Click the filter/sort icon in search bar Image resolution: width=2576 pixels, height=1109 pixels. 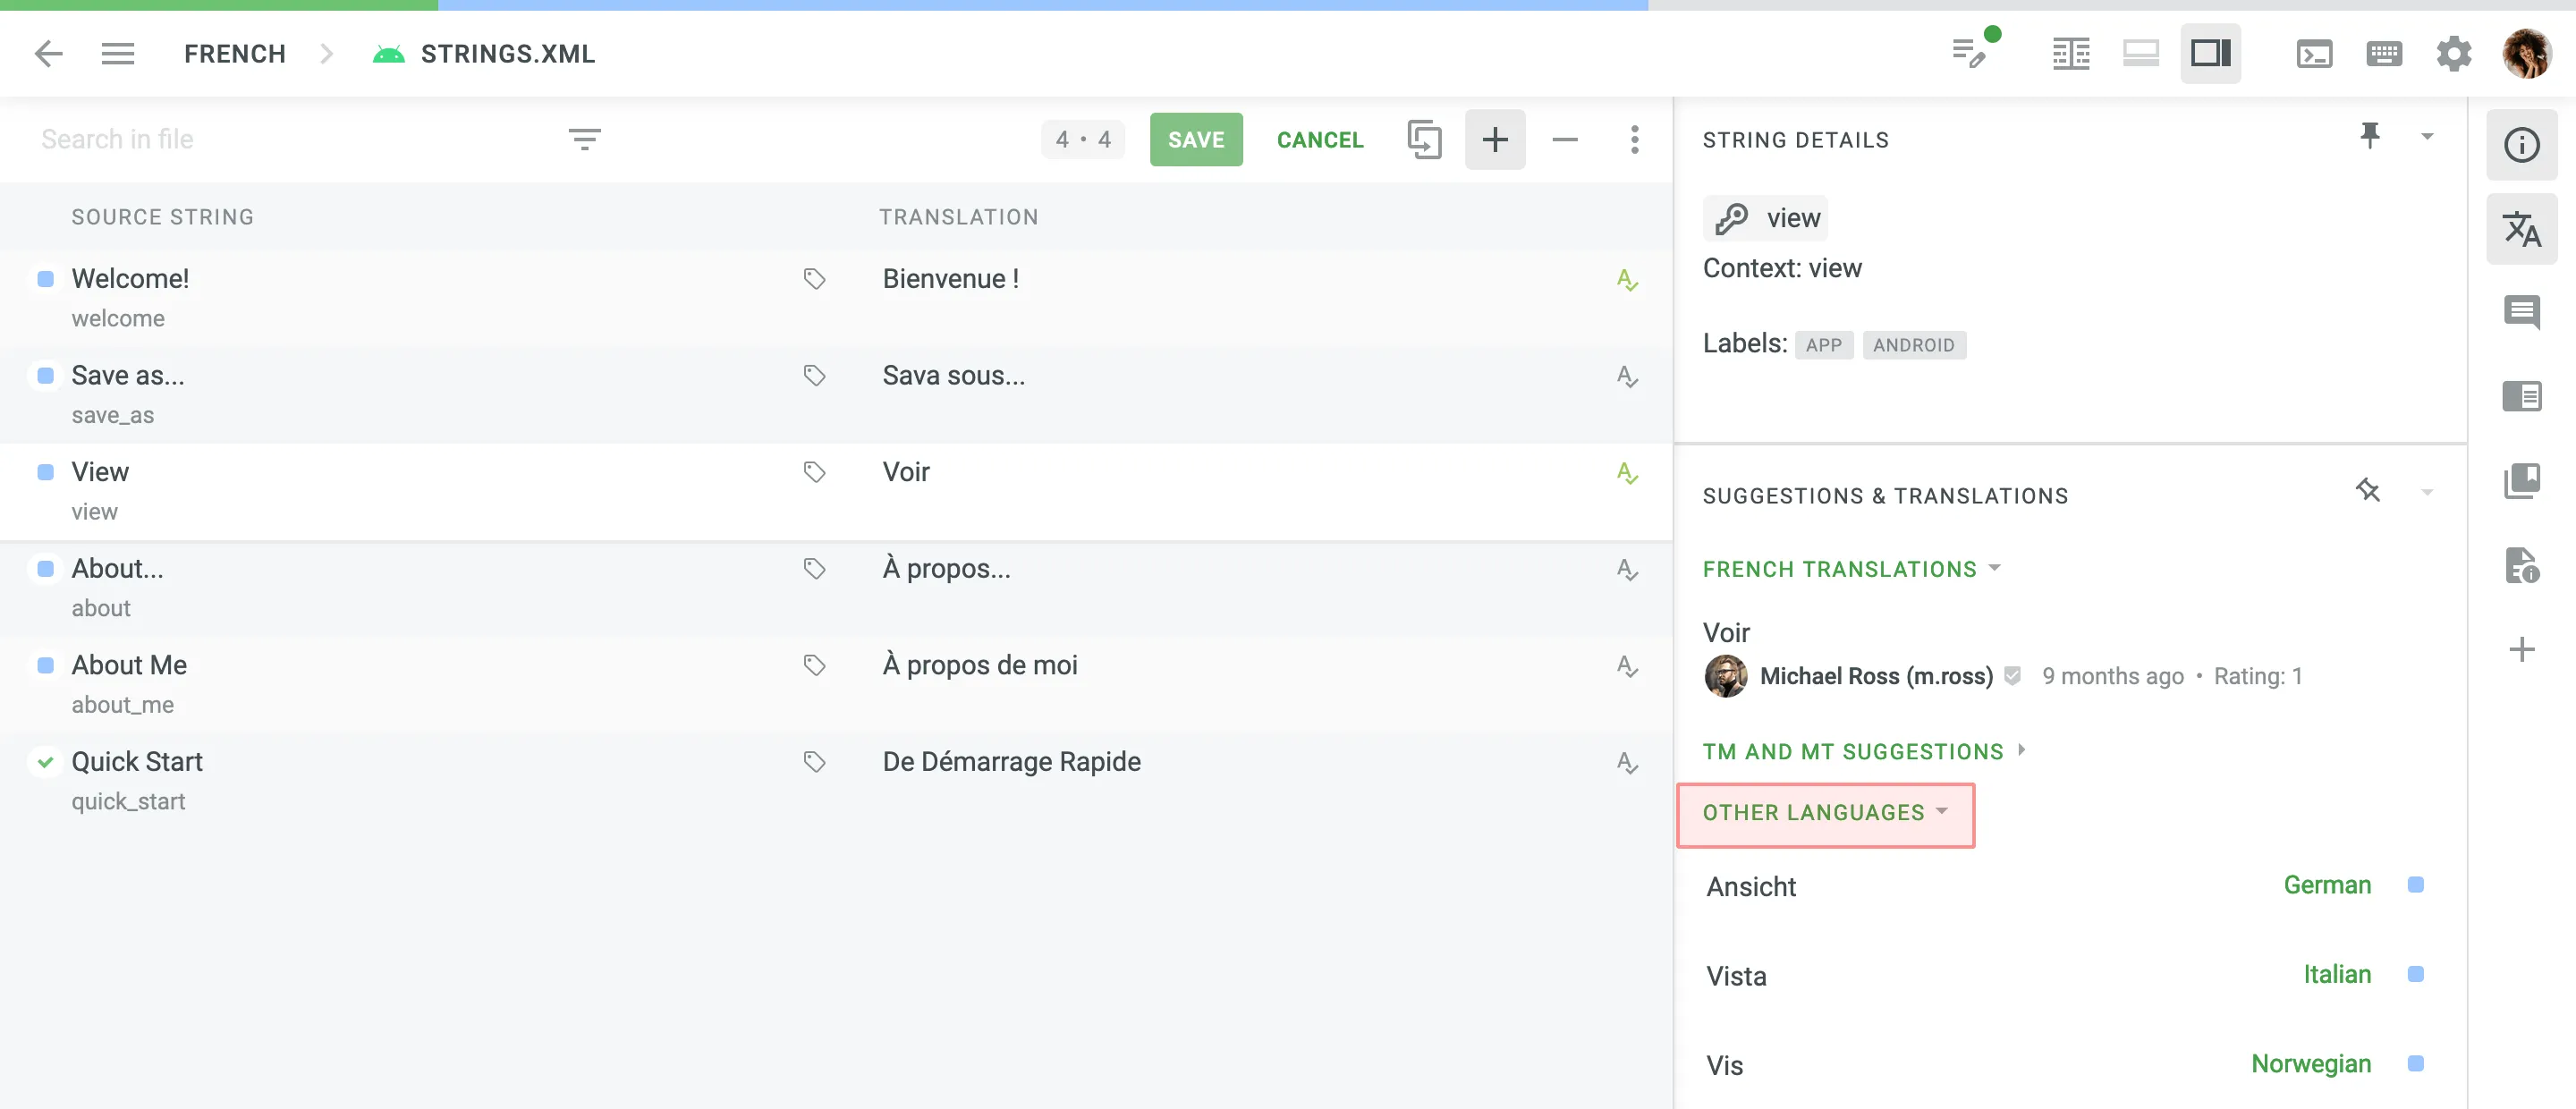click(x=583, y=138)
